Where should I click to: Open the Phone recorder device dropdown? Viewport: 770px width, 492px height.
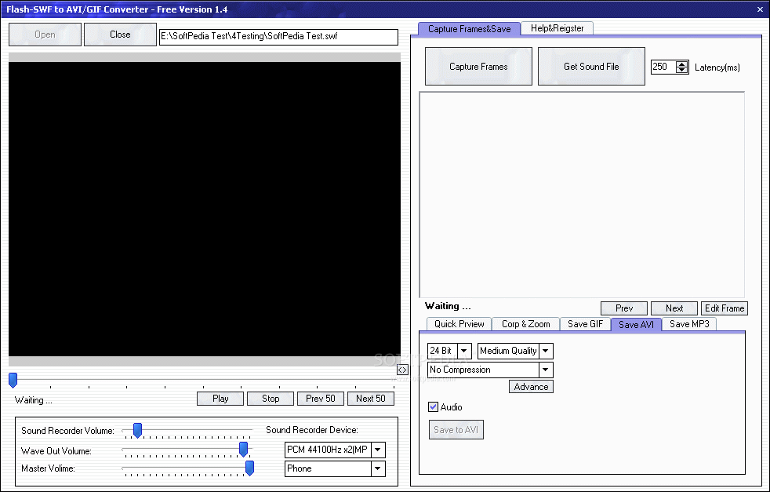pyautogui.click(x=378, y=468)
